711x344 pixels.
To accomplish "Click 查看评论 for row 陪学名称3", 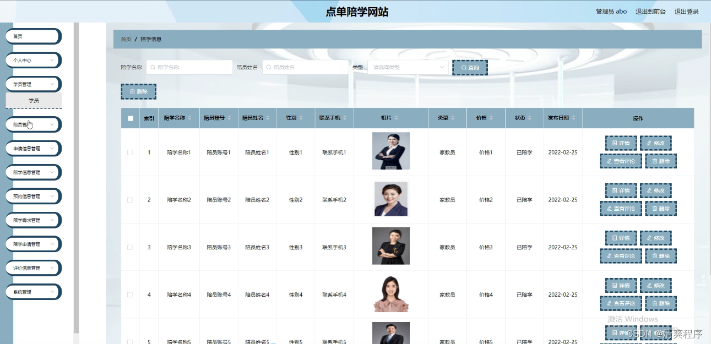I will (621, 256).
